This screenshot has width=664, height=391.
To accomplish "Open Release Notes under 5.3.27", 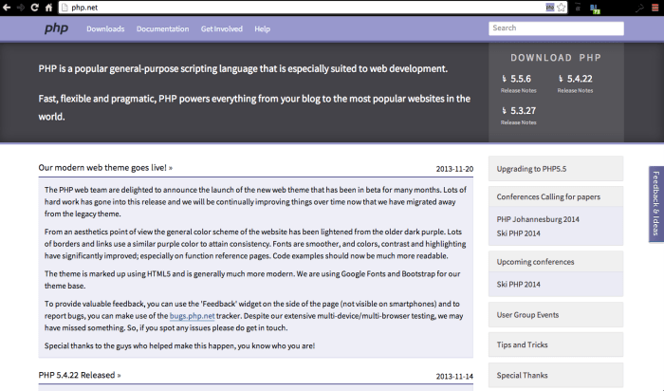I will click(518, 122).
